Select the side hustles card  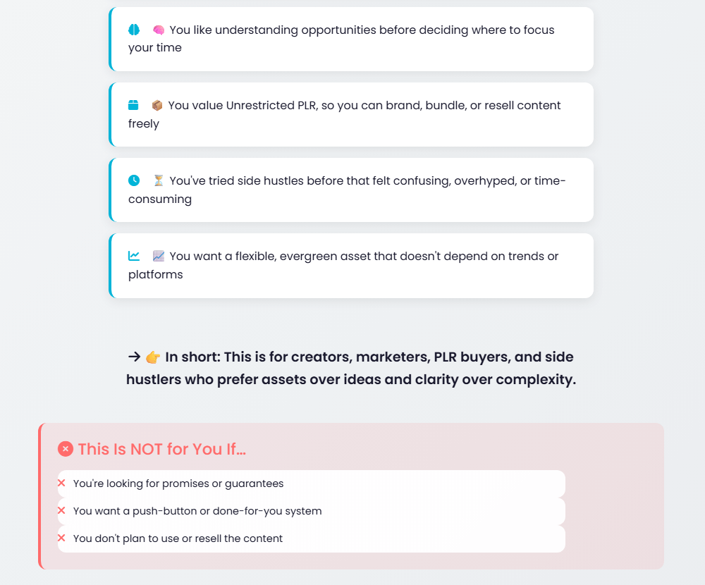pyautogui.click(x=352, y=190)
